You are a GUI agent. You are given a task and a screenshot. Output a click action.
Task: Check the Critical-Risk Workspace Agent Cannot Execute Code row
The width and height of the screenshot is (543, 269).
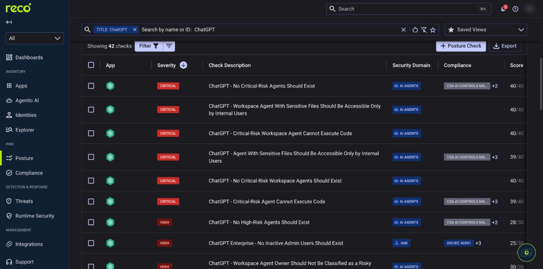coord(91,133)
